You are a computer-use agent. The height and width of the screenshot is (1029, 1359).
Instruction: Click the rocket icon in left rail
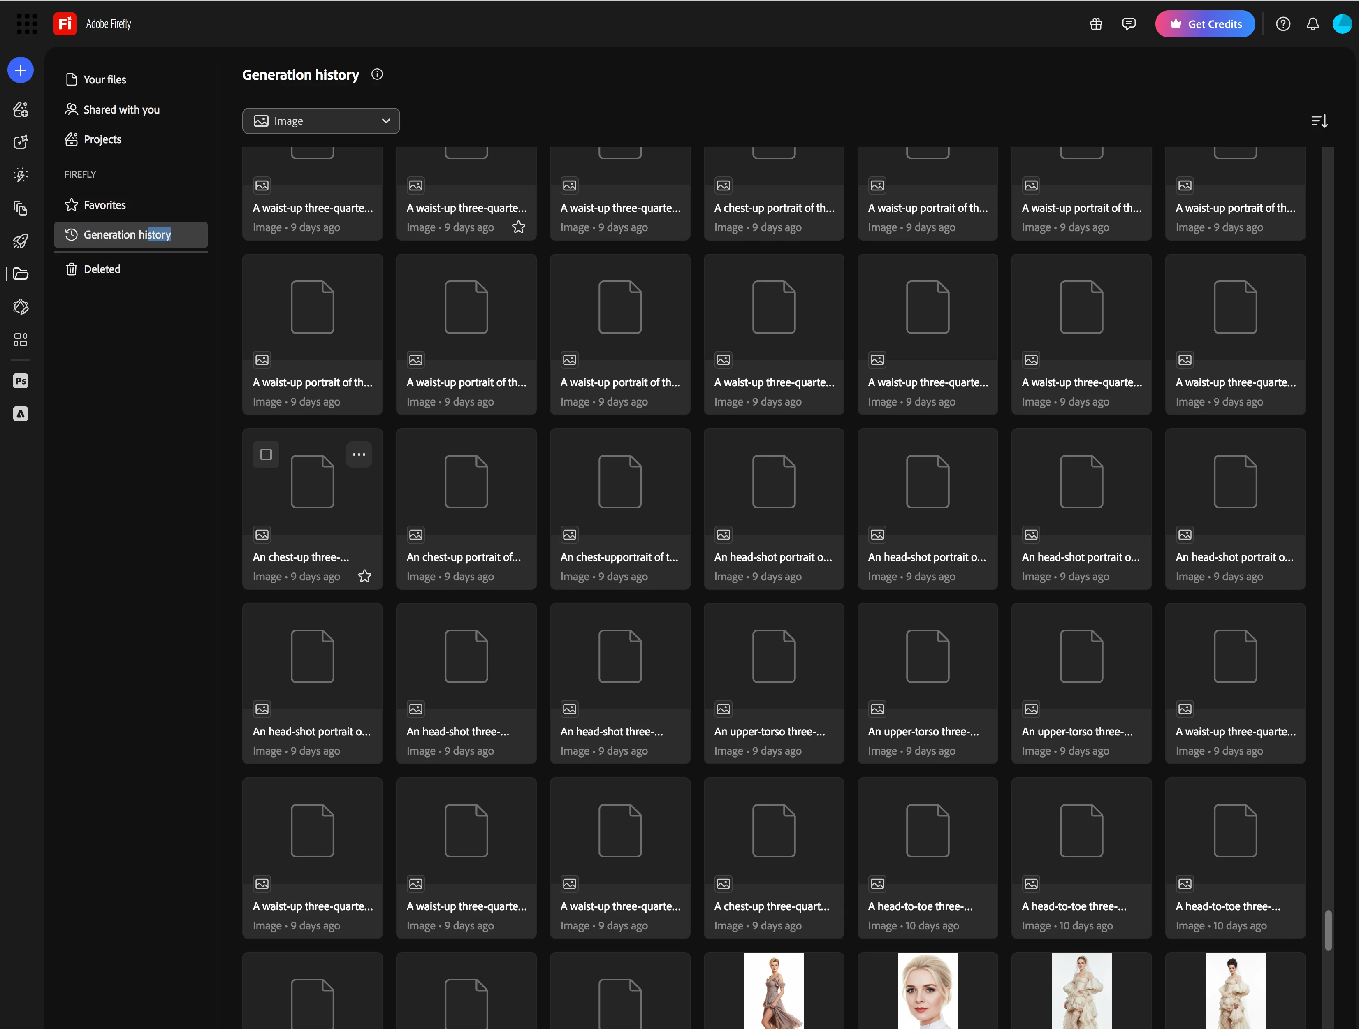click(x=20, y=241)
